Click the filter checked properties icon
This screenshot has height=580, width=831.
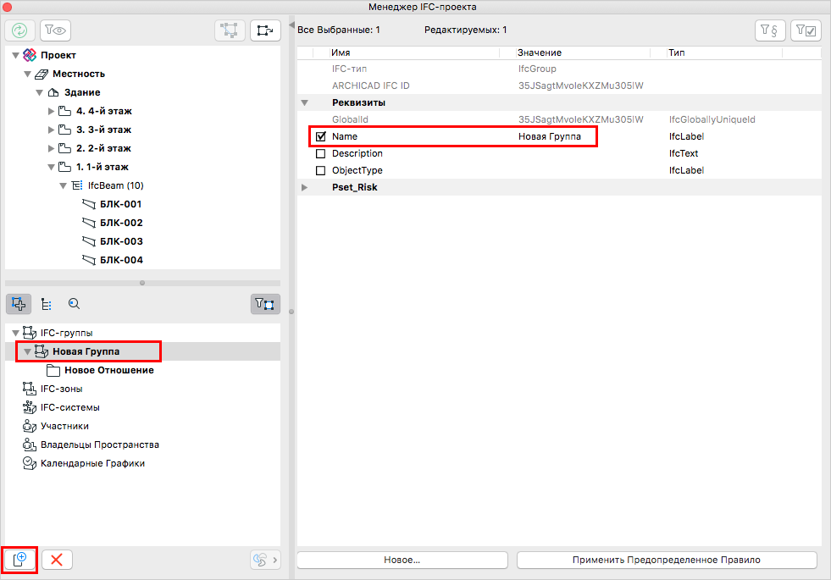806,30
